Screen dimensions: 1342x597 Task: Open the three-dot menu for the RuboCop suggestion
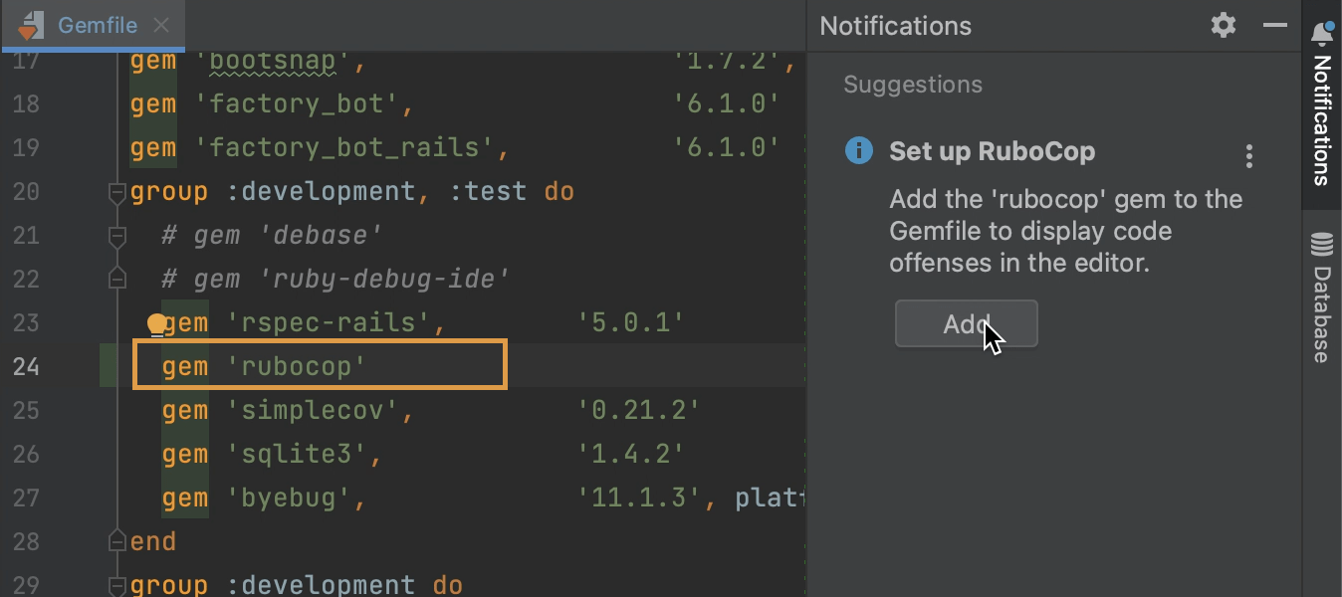pyautogui.click(x=1248, y=156)
